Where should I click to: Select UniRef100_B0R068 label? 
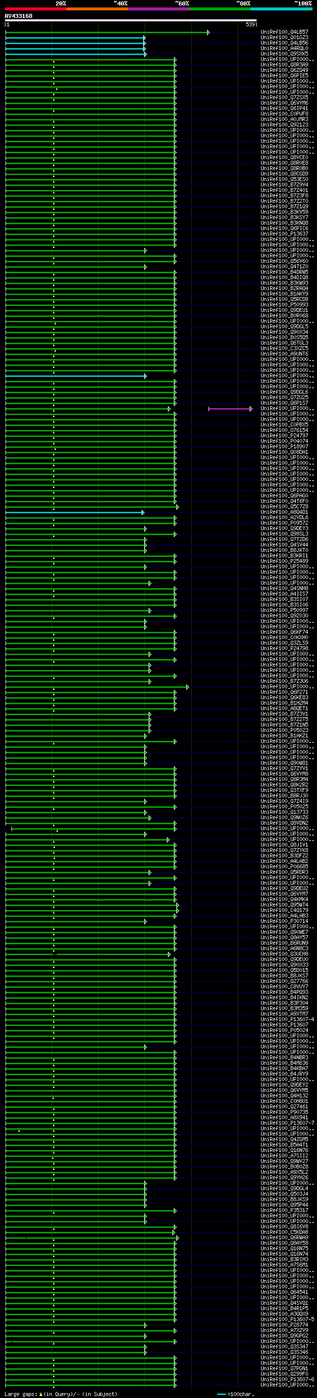pyautogui.click(x=284, y=315)
